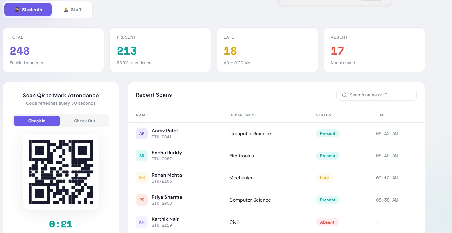Click the AP avatar for Aarav Patel
The image size is (452, 233).
[142, 133]
